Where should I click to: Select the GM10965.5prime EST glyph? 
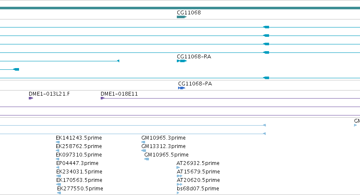pos(146,159)
